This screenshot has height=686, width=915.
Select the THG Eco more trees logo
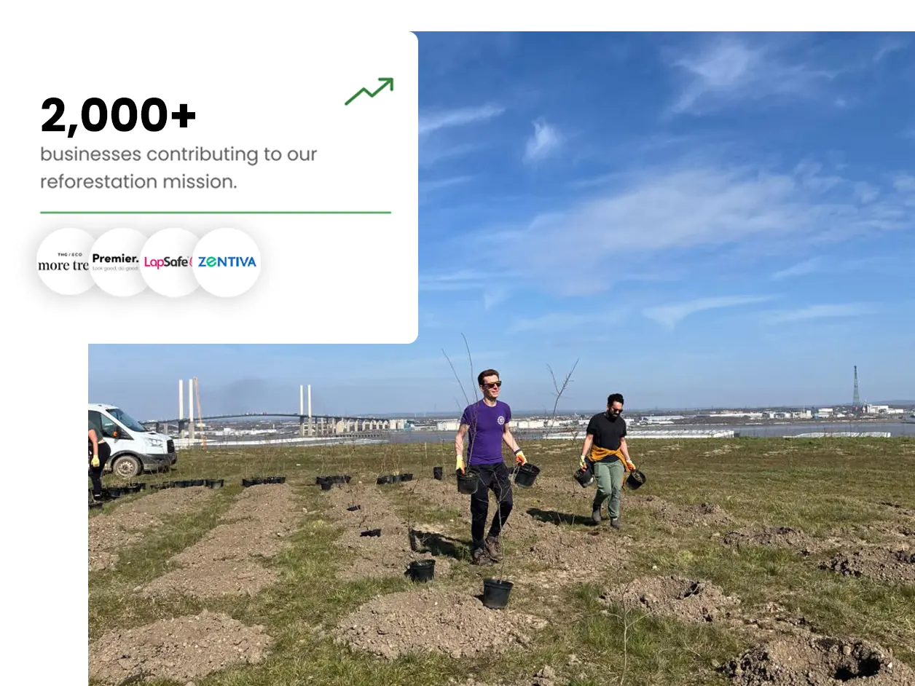click(x=64, y=262)
